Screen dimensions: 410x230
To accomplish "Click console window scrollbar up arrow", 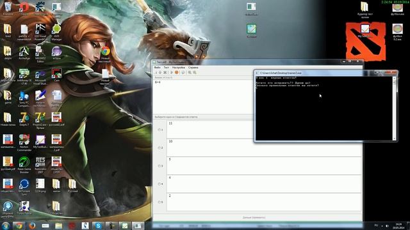I will pos(395,78).
